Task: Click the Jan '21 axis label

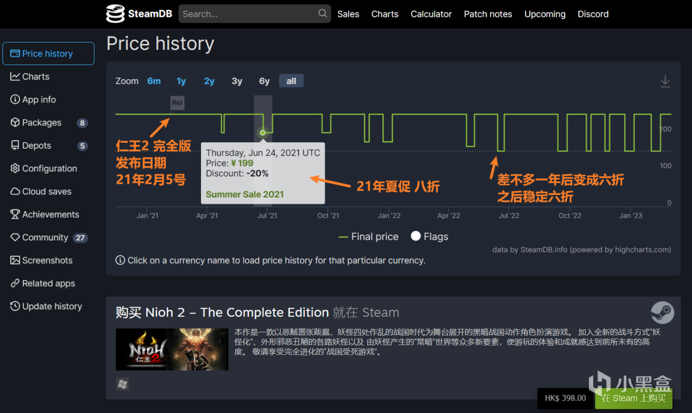Action: [x=147, y=215]
